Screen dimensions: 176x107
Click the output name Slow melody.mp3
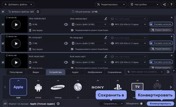coord(78,19)
